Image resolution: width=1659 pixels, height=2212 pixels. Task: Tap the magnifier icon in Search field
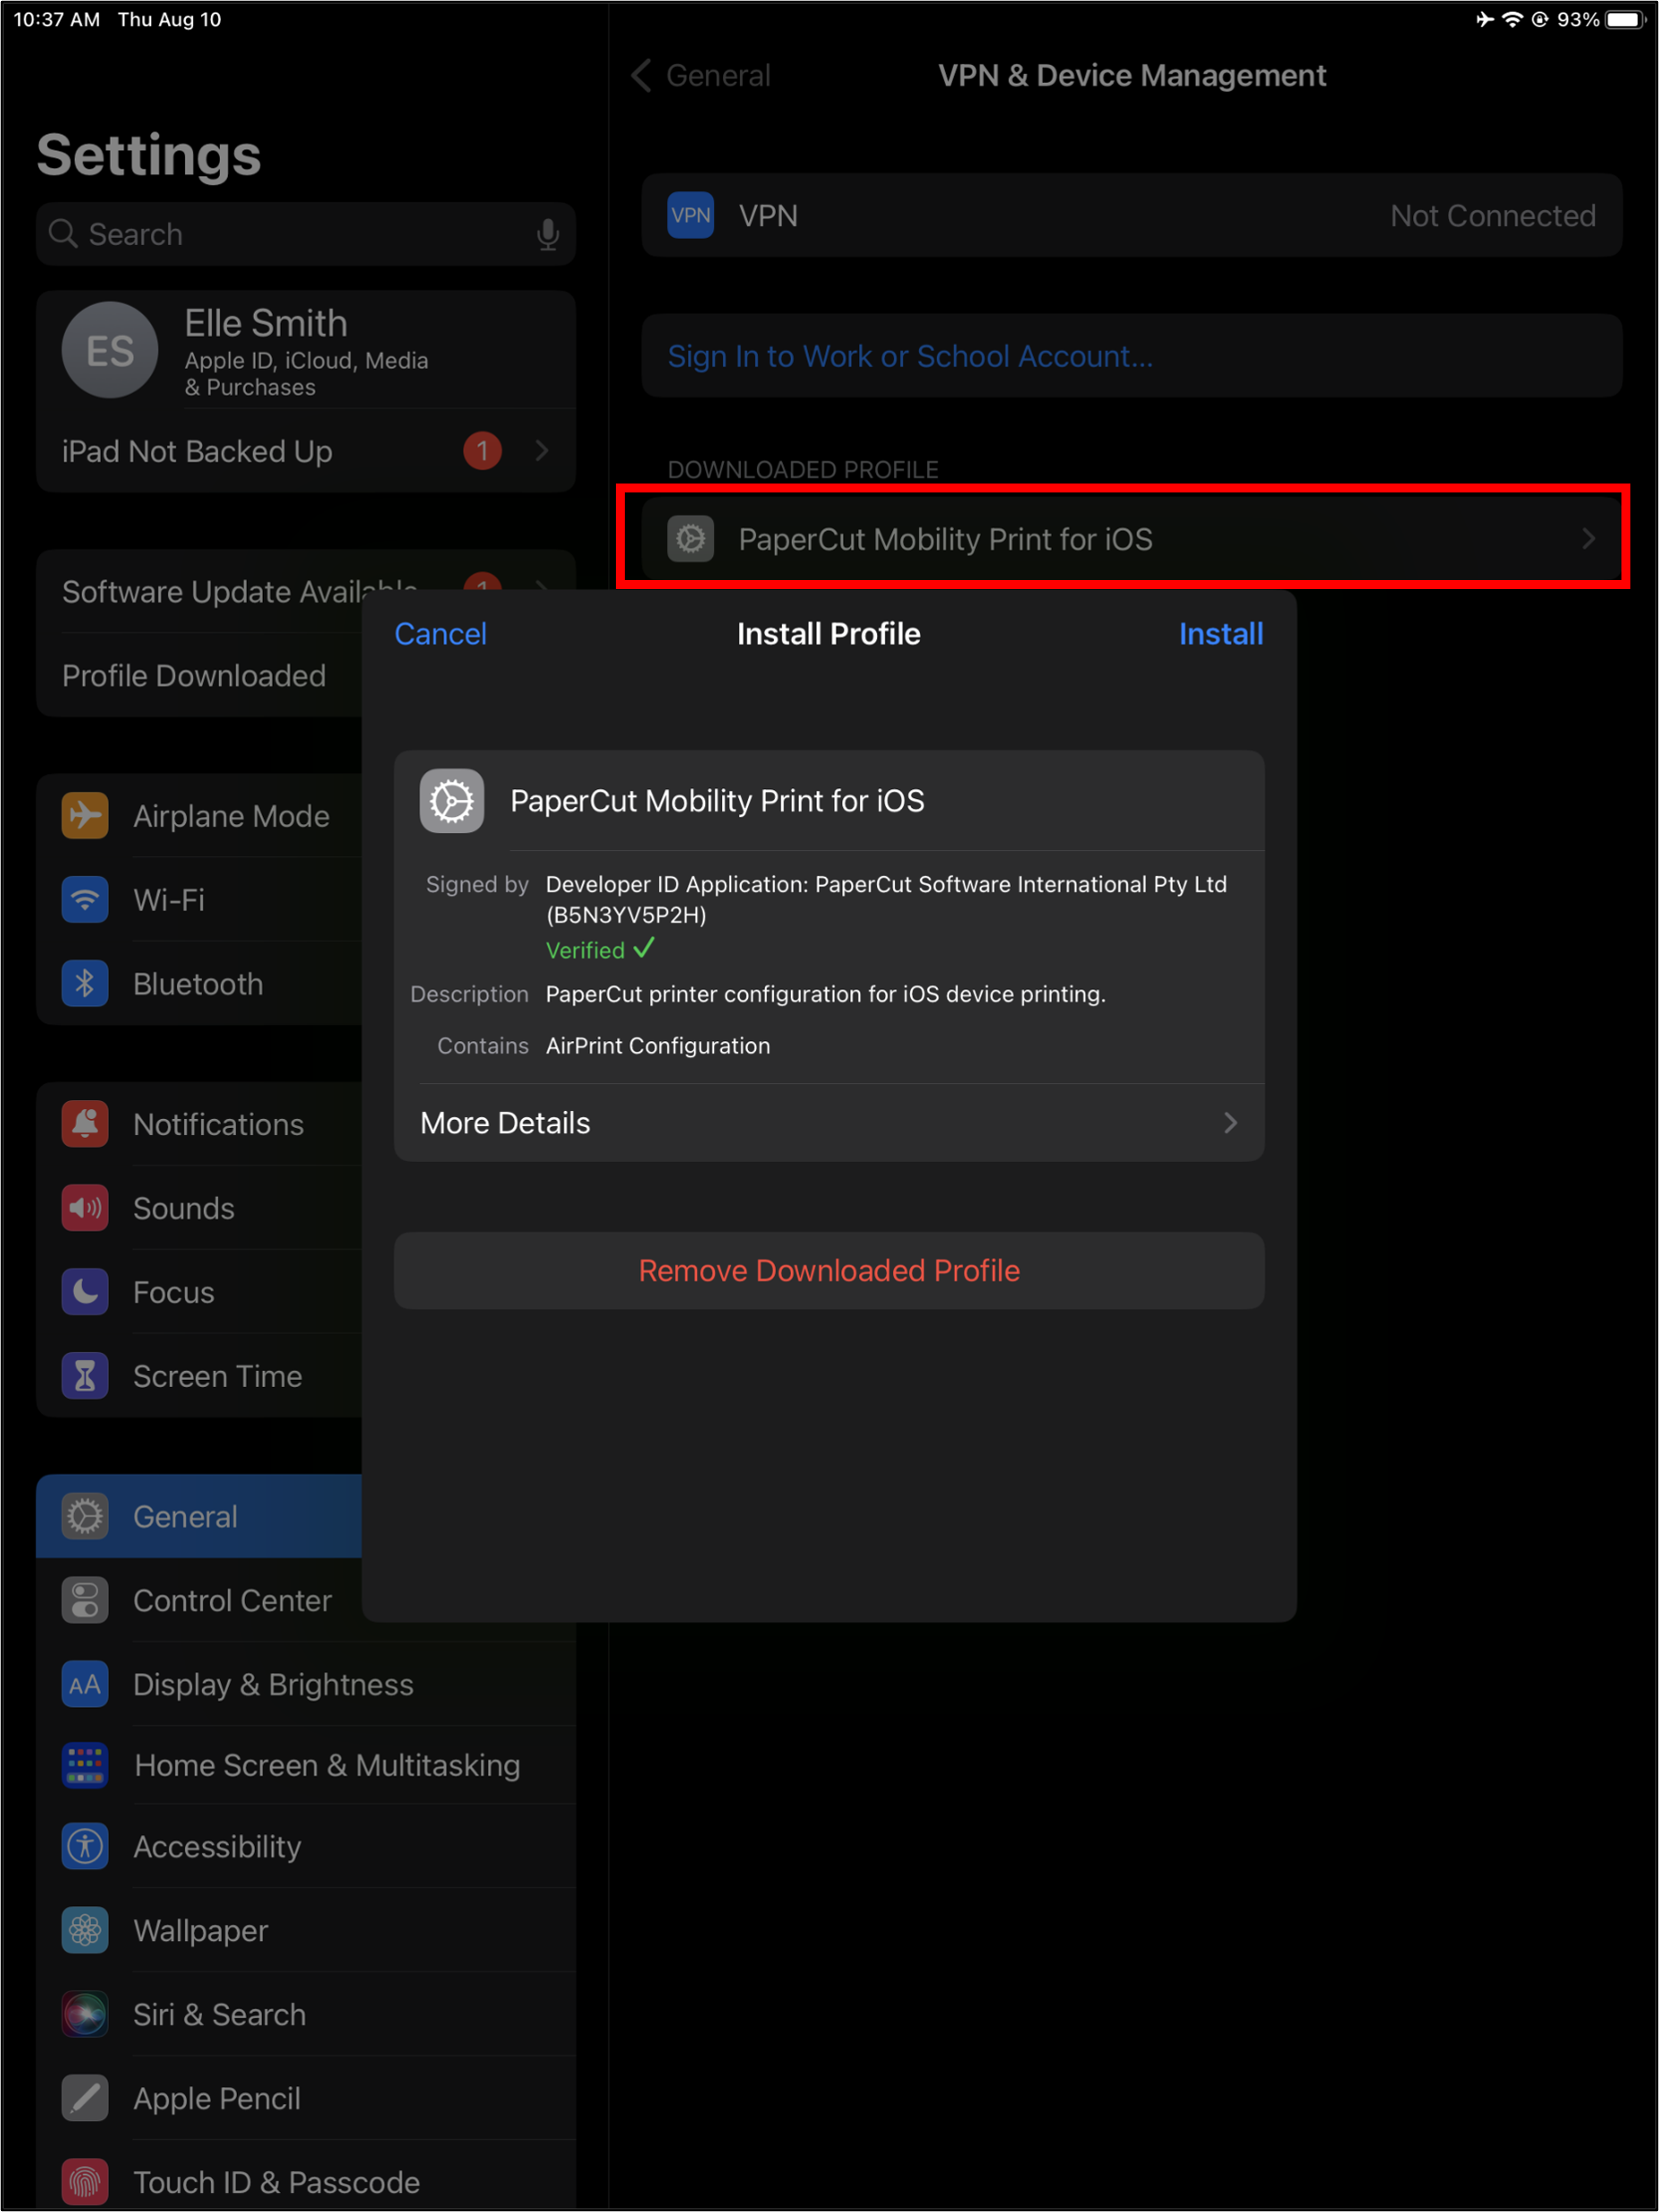[63, 234]
